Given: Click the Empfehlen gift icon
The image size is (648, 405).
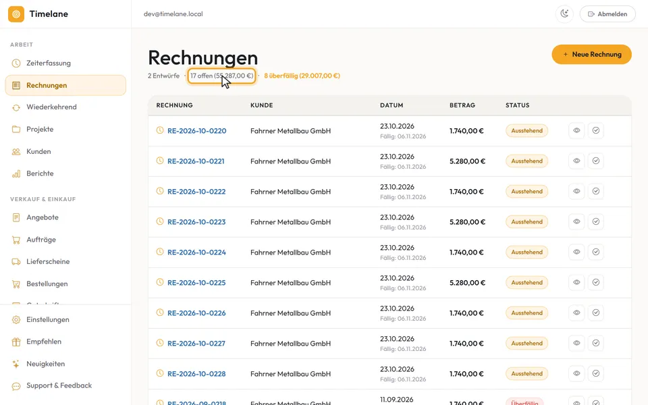Looking at the screenshot, I should (16, 342).
